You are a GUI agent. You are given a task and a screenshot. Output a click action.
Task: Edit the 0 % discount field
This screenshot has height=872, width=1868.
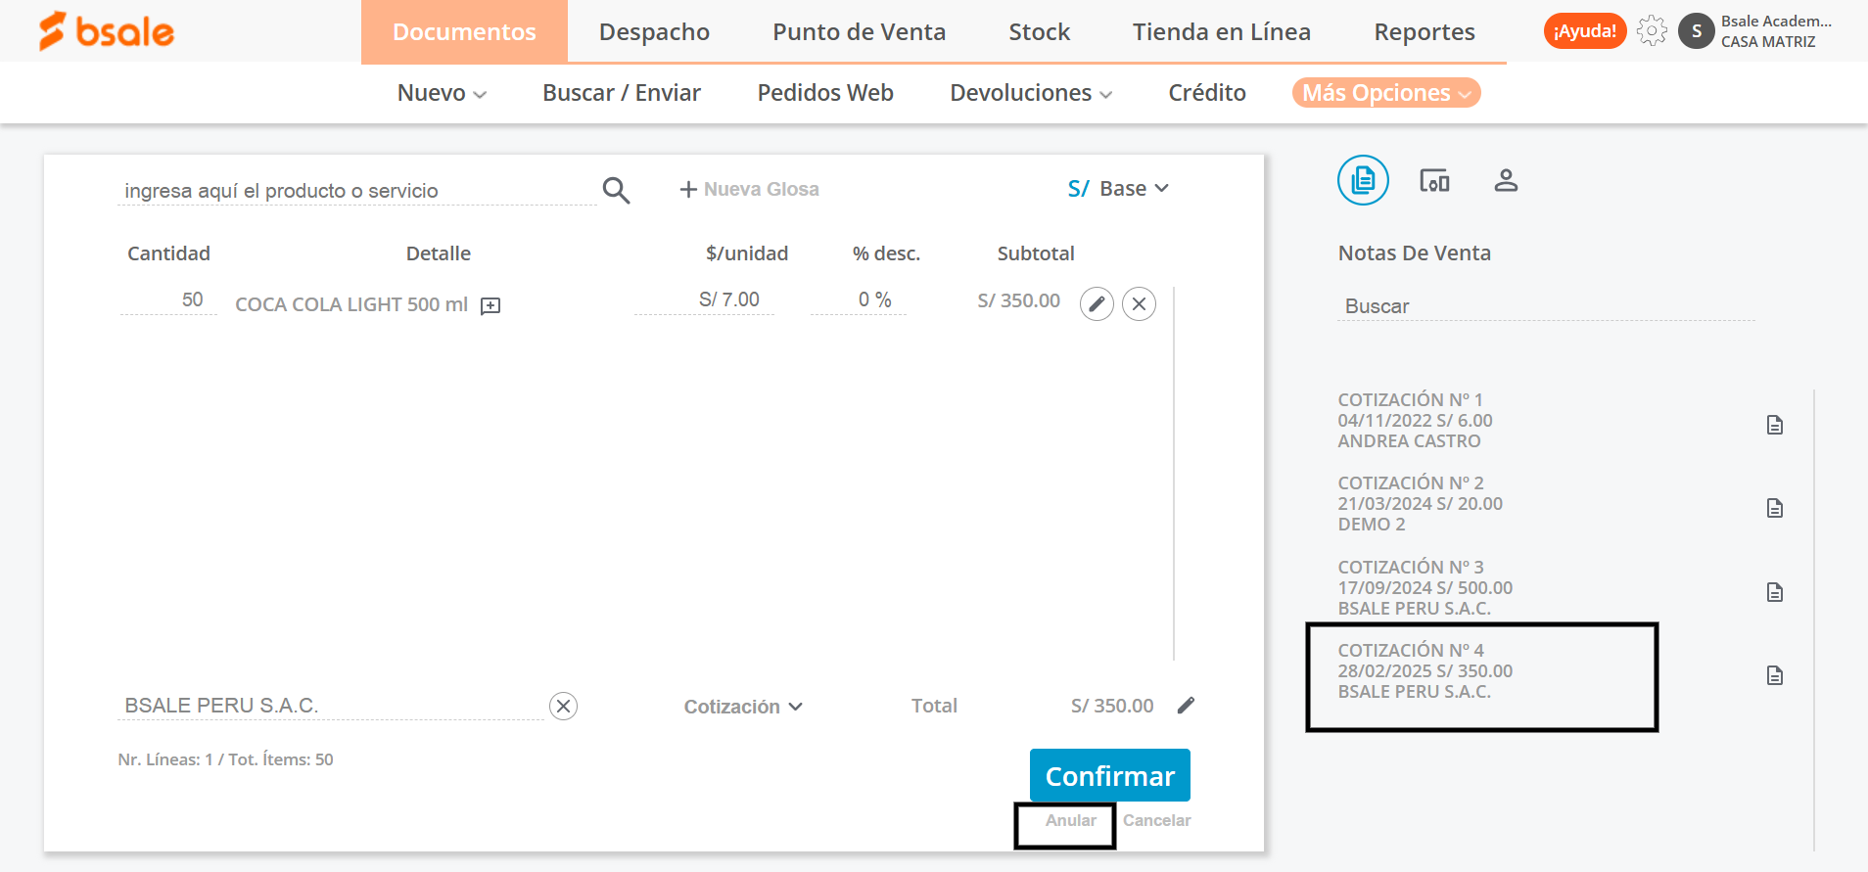[859, 300]
